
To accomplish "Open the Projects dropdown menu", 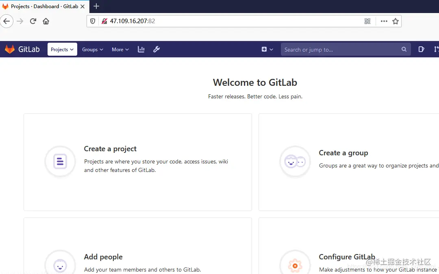I will [62, 49].
